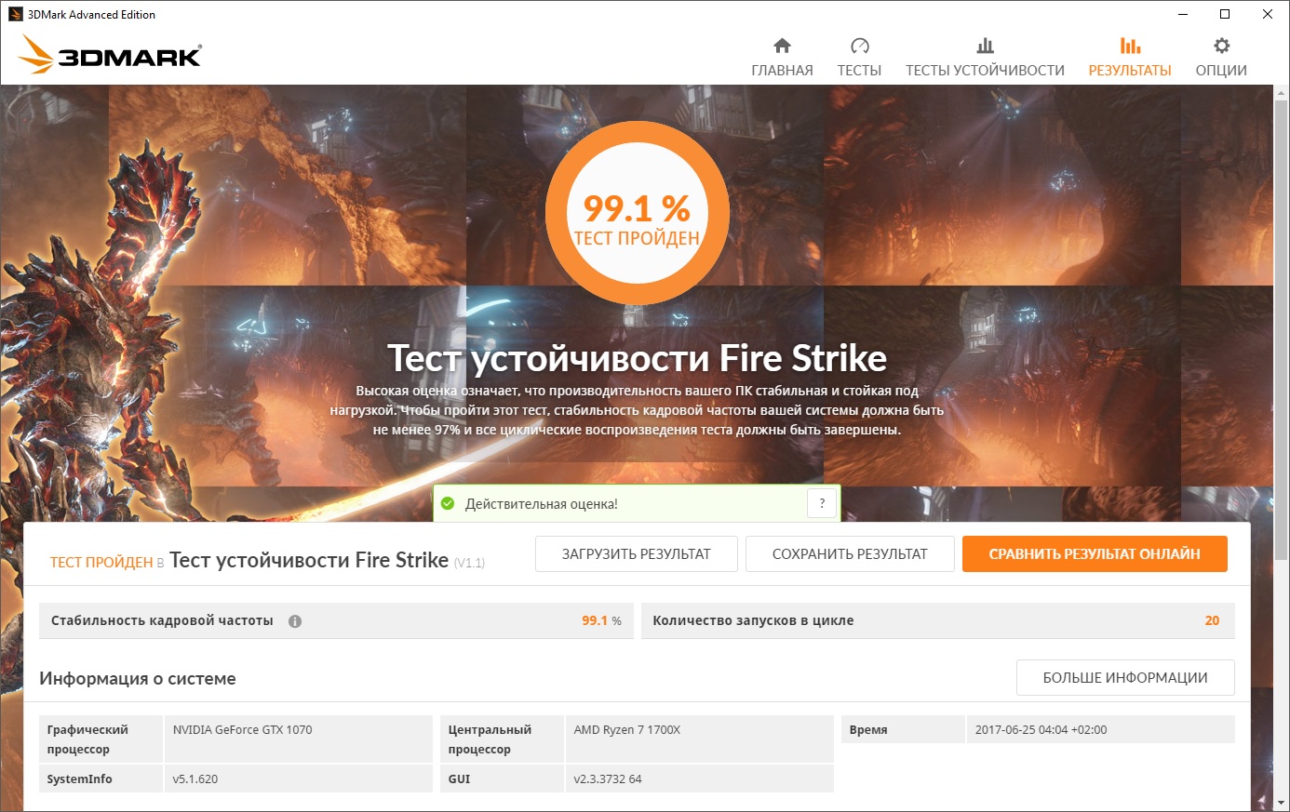
Task: Click the 99.1 % score circle
Action: tap(637, 213)
